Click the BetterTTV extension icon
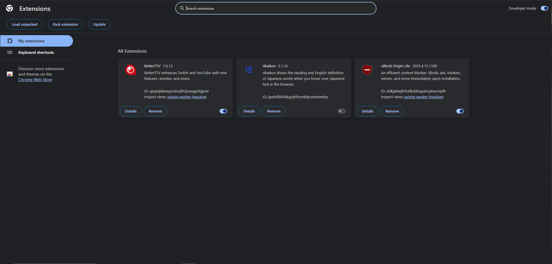The width and height of the screenshot is (552, 264). click(x=131, y=70)
